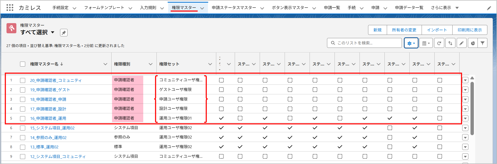
Task: Click 設計ユーザ権限 cell text
Action: (x=173, y=109)
